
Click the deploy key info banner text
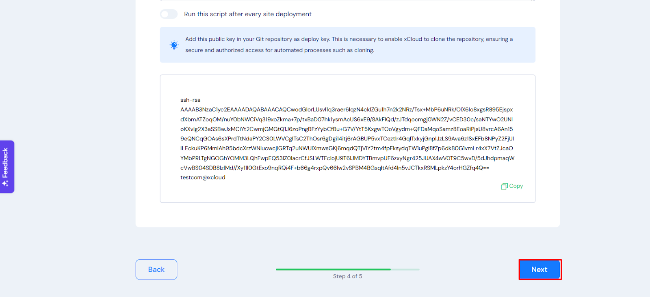tap(349, 45)
